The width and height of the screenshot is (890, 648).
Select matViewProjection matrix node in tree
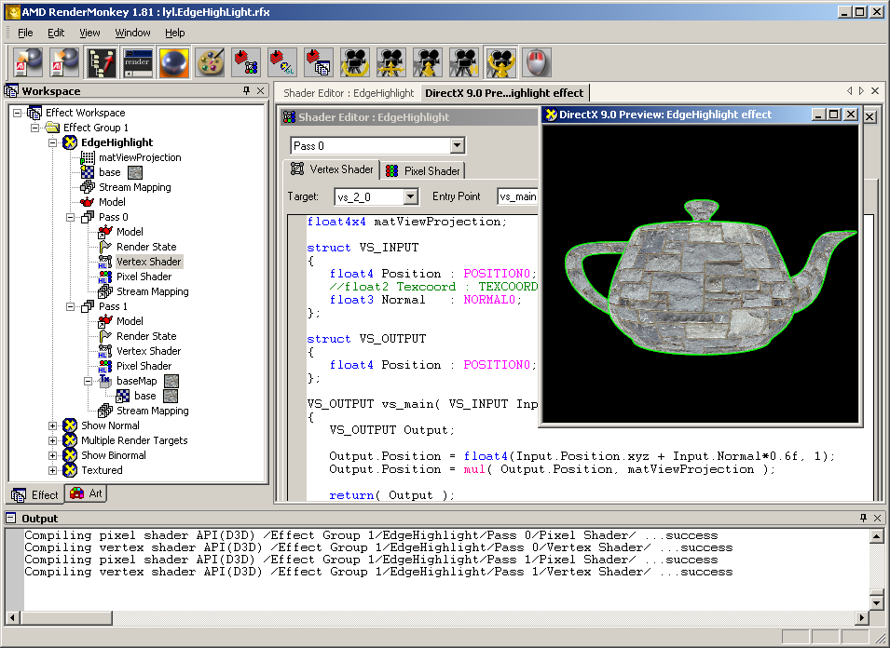coord(140,157)
